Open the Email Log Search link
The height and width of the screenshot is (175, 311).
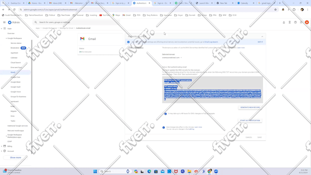tap(211, 42)
